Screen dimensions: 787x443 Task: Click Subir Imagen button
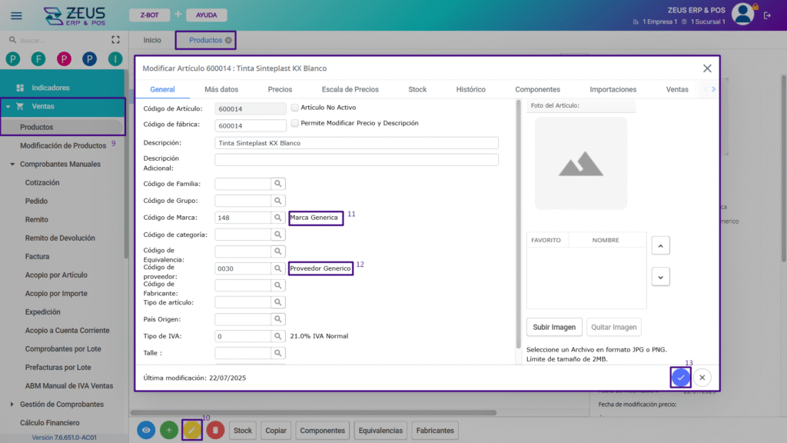[x=554, y=327]
